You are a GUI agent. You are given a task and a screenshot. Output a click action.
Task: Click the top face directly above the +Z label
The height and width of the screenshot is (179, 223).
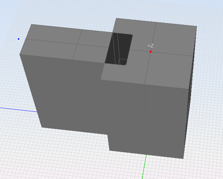[x=143, y=31]
